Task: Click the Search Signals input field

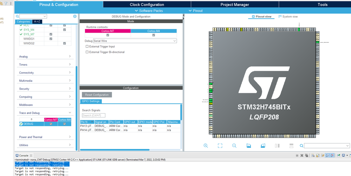Action: click(93, 115)
